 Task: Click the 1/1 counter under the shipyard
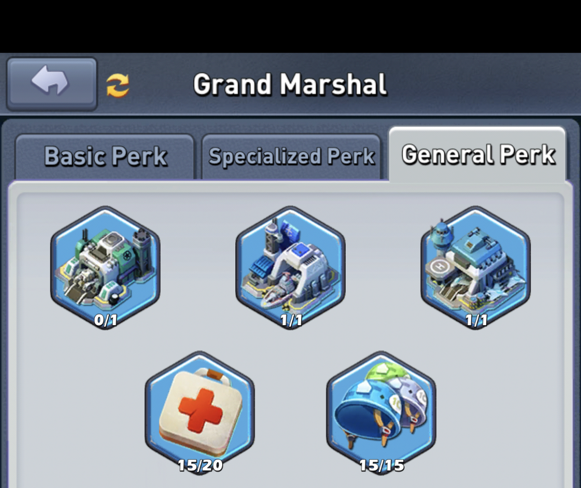(x=291, y=320)
